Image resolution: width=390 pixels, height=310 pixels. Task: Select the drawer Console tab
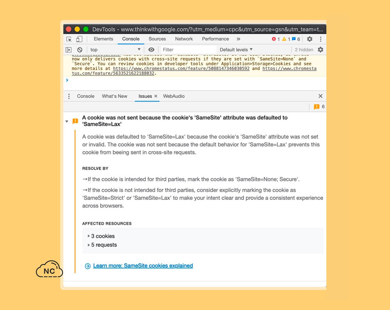85,96
